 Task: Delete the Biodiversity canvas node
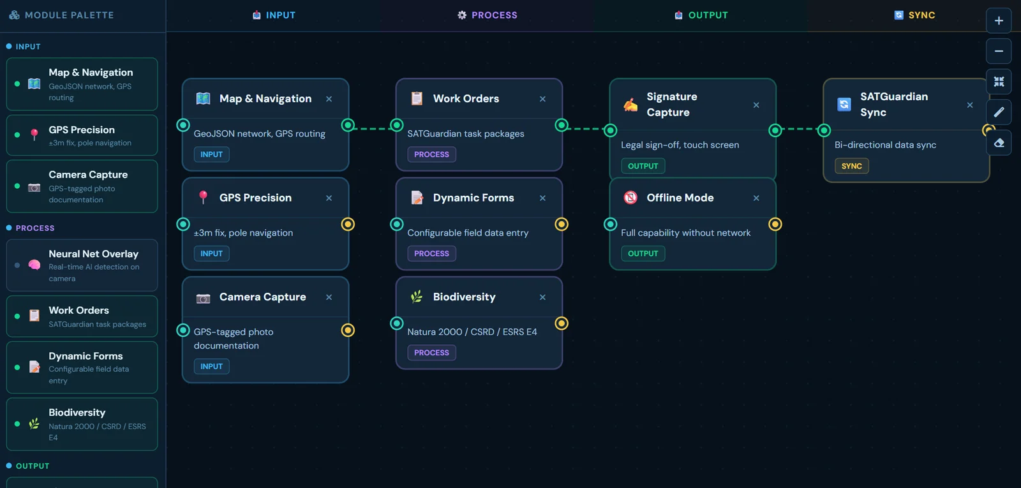(x=542, y=297)
